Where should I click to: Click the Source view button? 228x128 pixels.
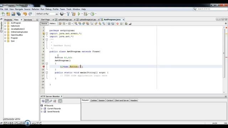tap(44, 23)
